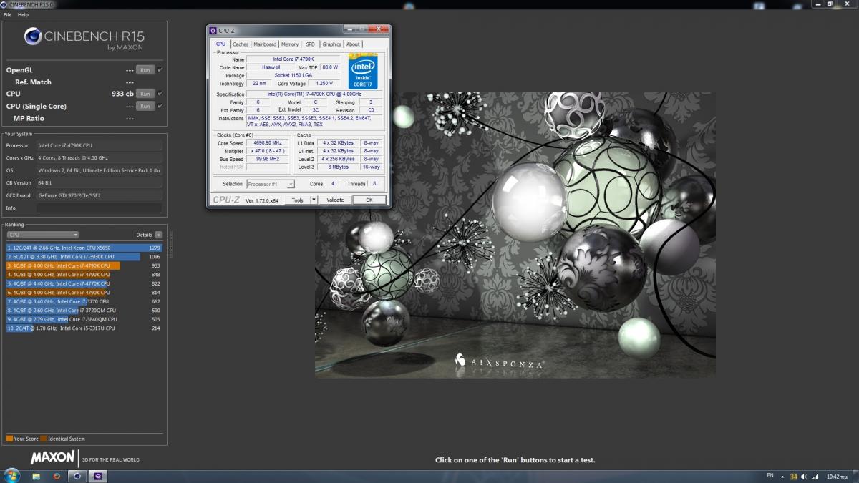859x483 pixels.
Task: Show hidden system tray icons
Action: 784,477
